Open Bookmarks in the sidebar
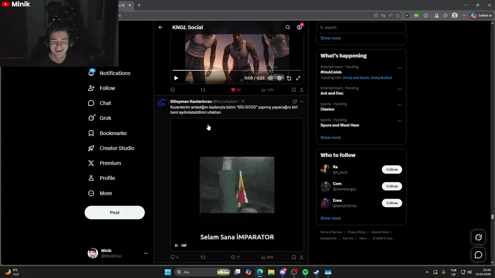 108,133
